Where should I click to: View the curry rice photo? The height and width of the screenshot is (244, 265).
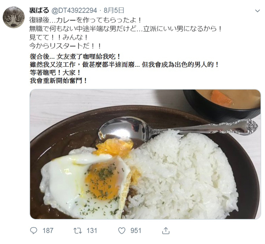(x=145, y=154)
